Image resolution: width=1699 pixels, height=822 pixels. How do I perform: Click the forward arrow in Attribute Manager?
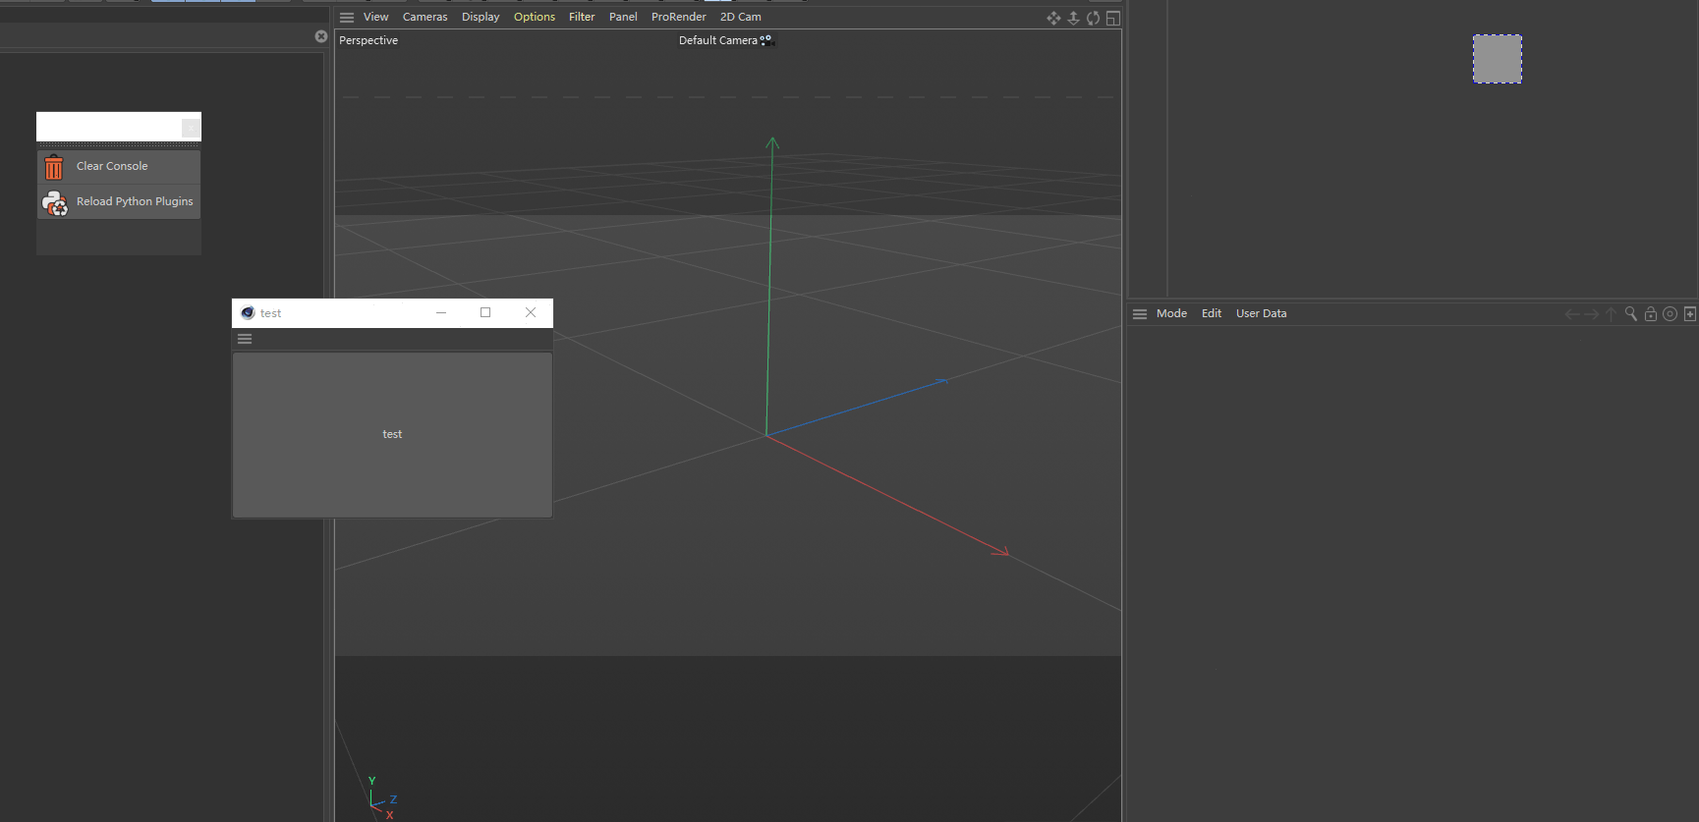[1592, 314]
